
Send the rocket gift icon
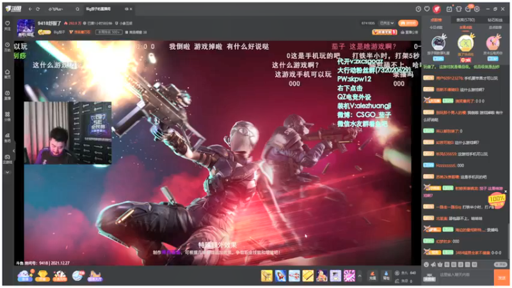(280, 276)
